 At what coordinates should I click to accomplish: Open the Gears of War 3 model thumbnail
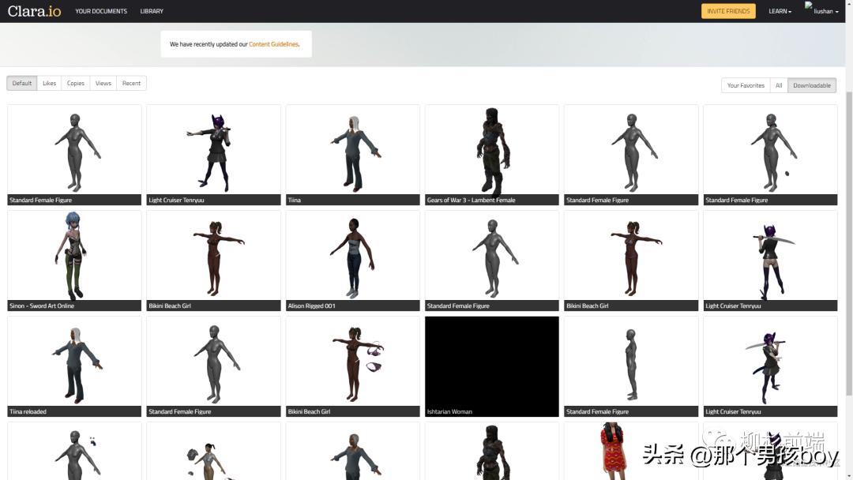click(x=491, y=151)
